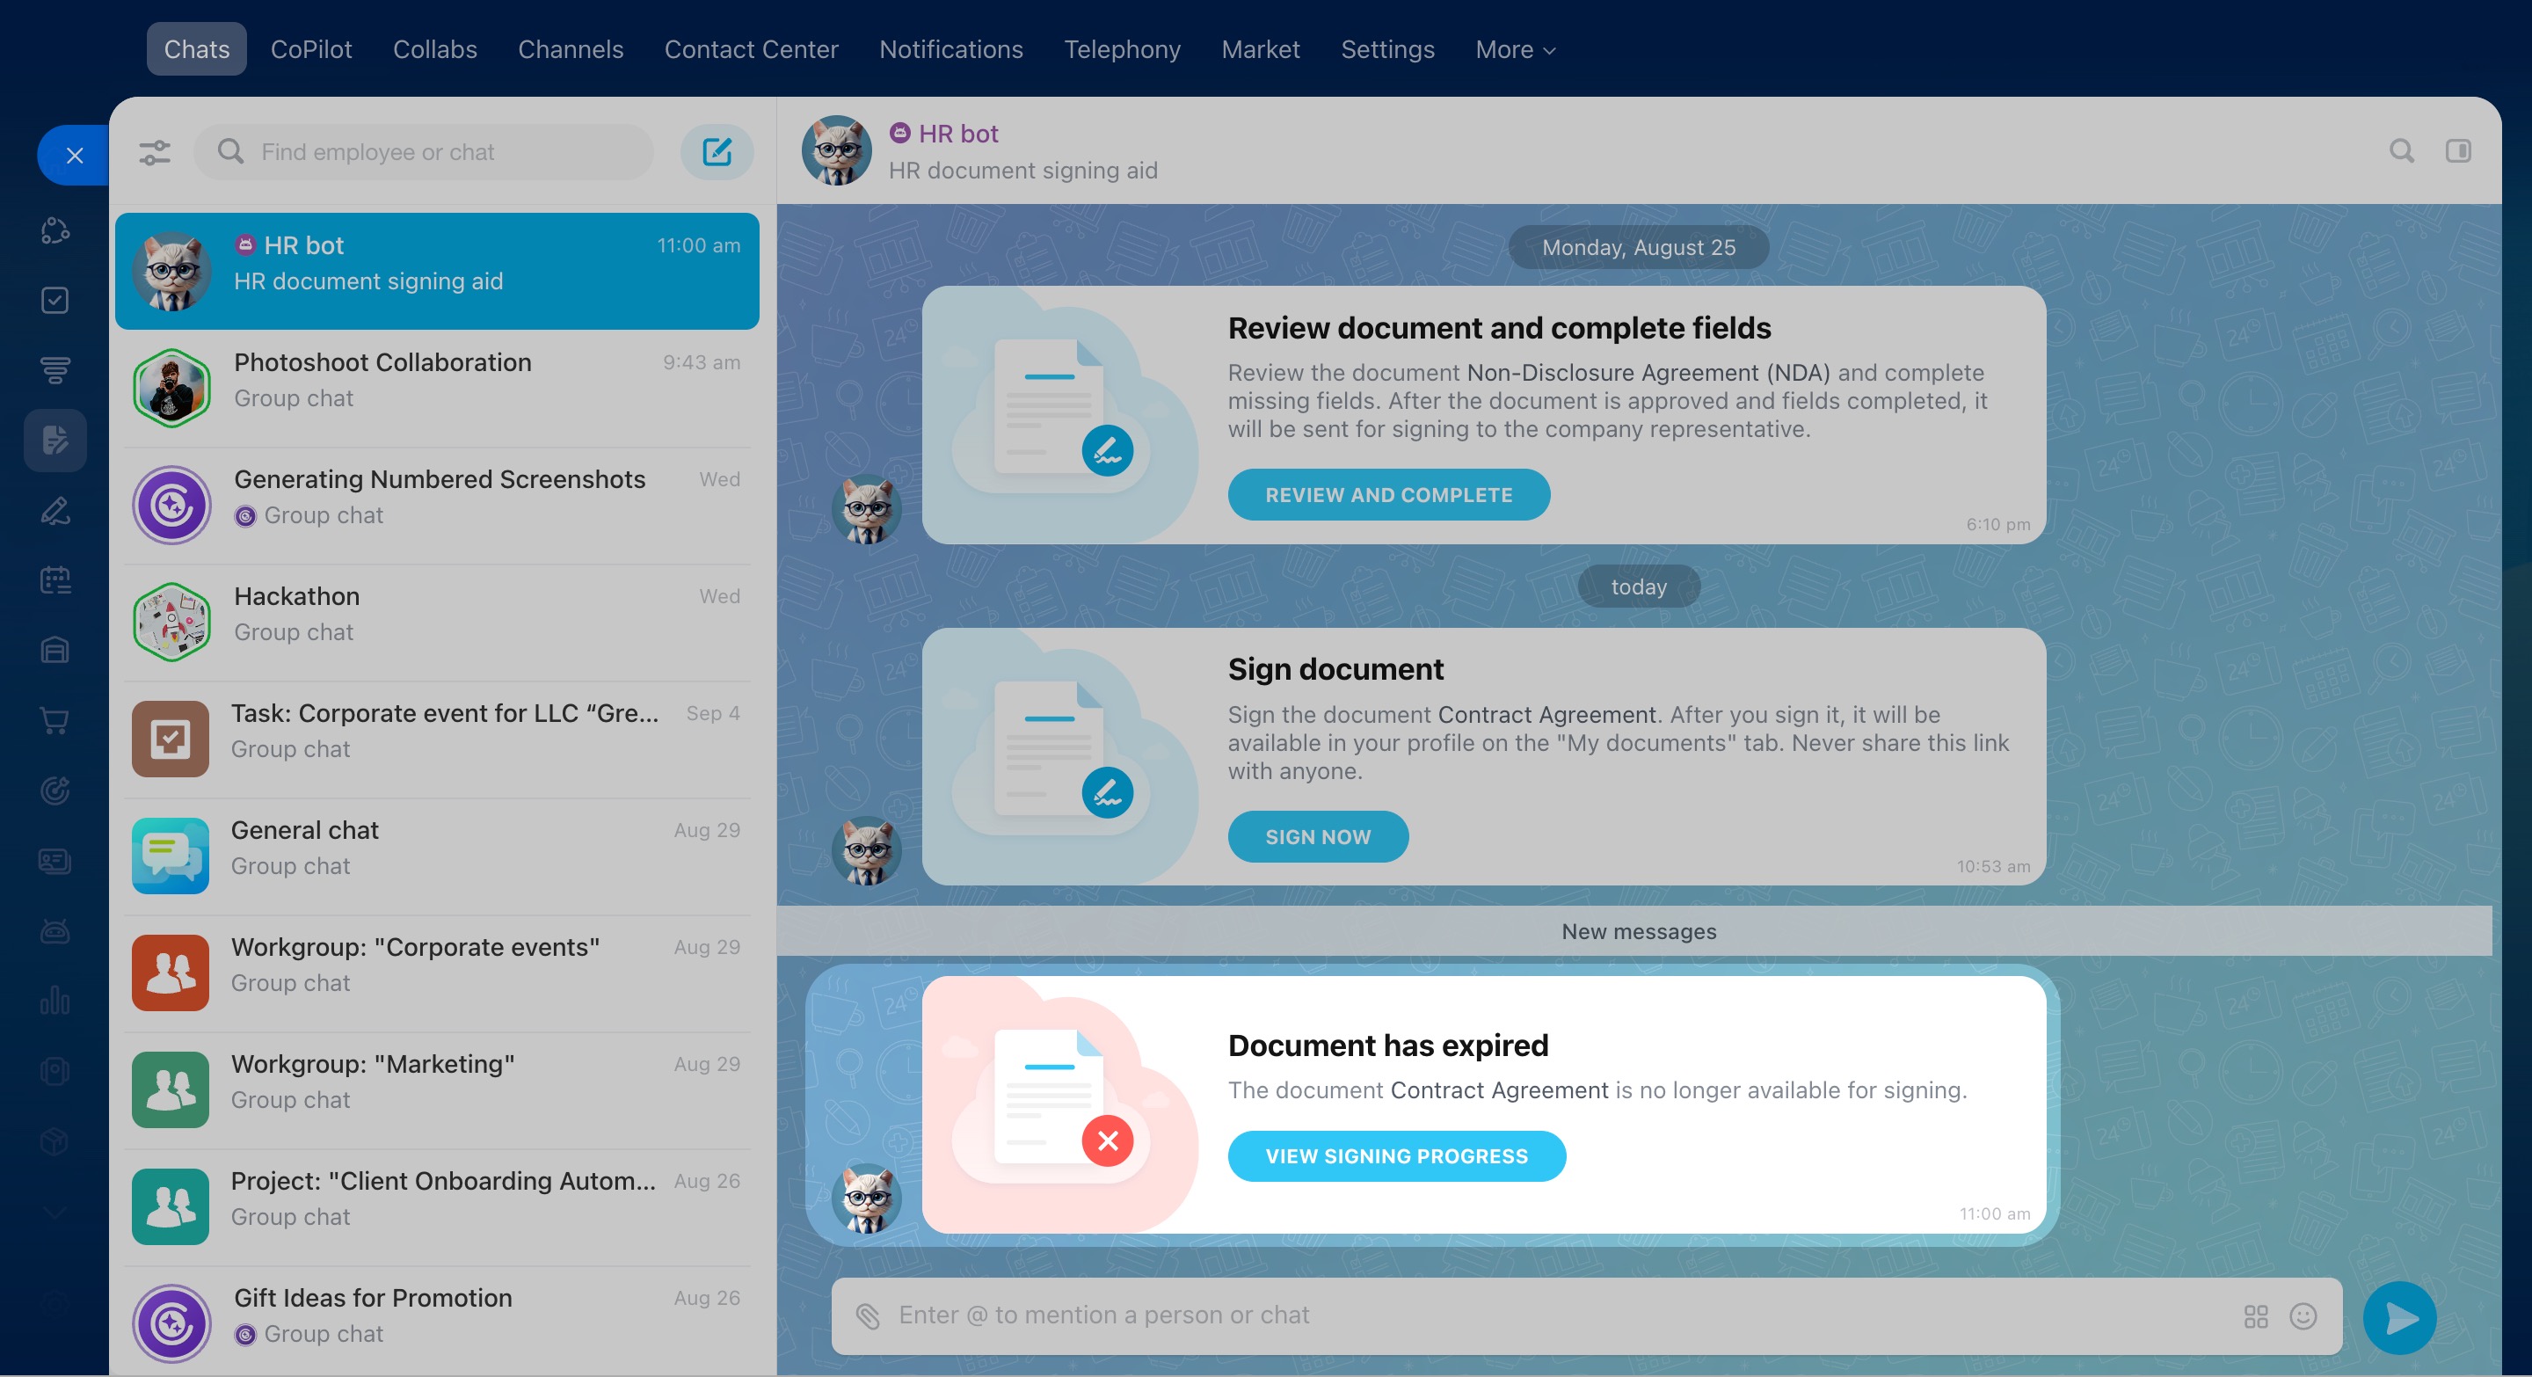Open Workgroup: "Corporate events" chat
This screenshot has height=1377, width=2532.
[436, 972]
